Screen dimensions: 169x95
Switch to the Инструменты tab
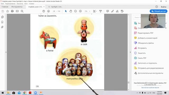[x=17, y=7]
